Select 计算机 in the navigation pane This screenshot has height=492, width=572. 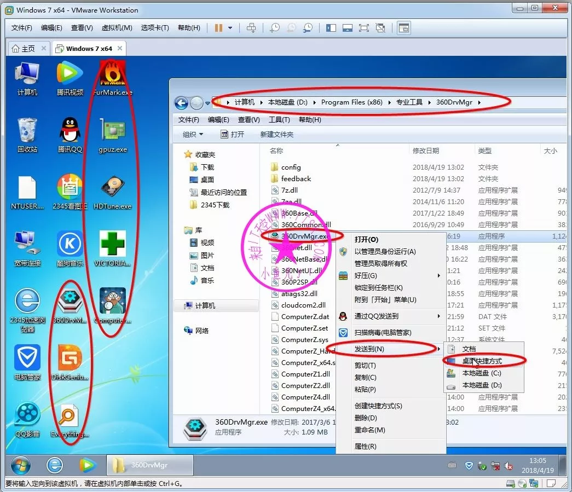tap(205, 305)
